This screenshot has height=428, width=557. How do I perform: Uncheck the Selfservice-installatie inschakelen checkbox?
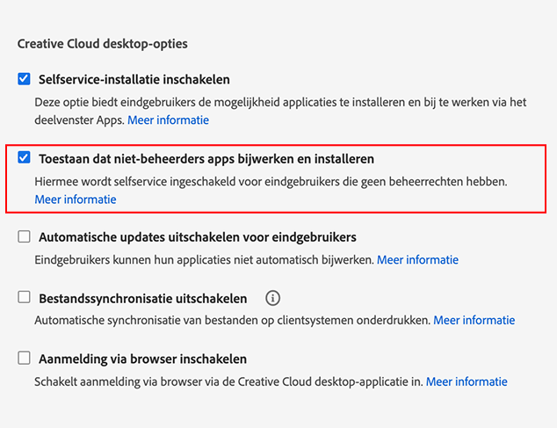(x=25, y=79)
